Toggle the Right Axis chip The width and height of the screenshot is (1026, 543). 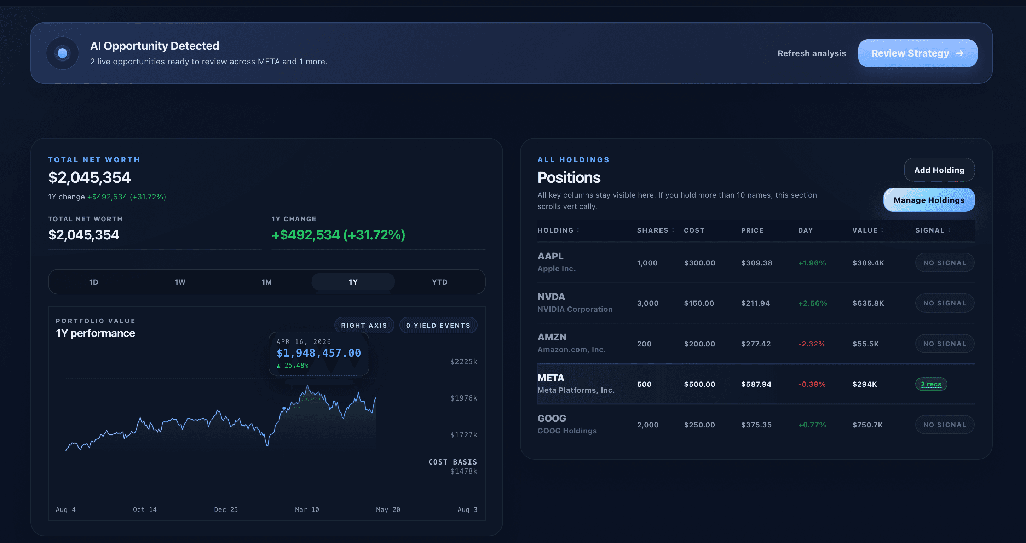pos(364,325)
